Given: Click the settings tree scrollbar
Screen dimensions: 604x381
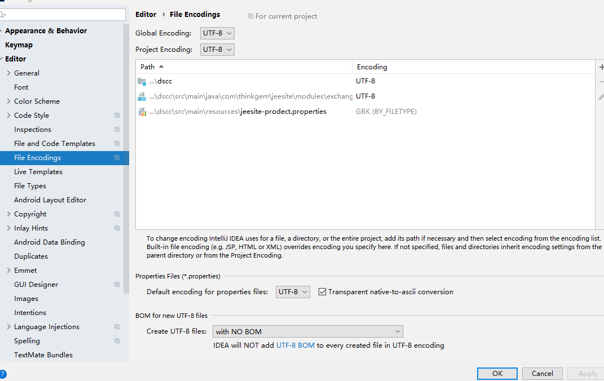Looking at the screenshot, I should click(126, 159).
